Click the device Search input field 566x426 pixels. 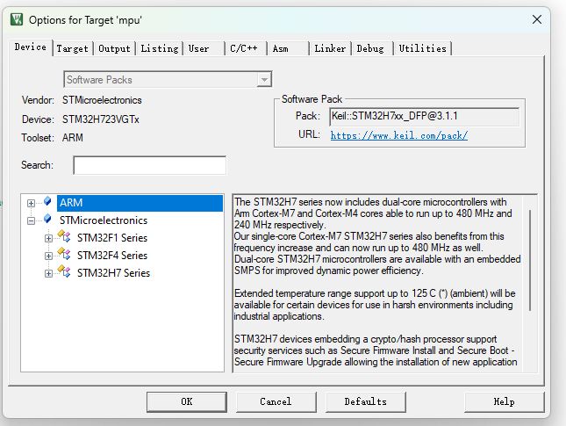pyautogui.click(x=150, y=165)
